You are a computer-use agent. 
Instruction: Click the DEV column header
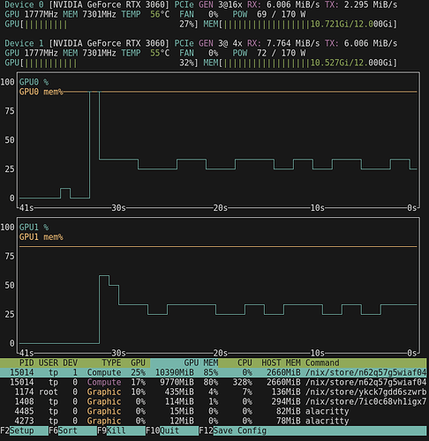pyautogui.click(x=70, y=363)
